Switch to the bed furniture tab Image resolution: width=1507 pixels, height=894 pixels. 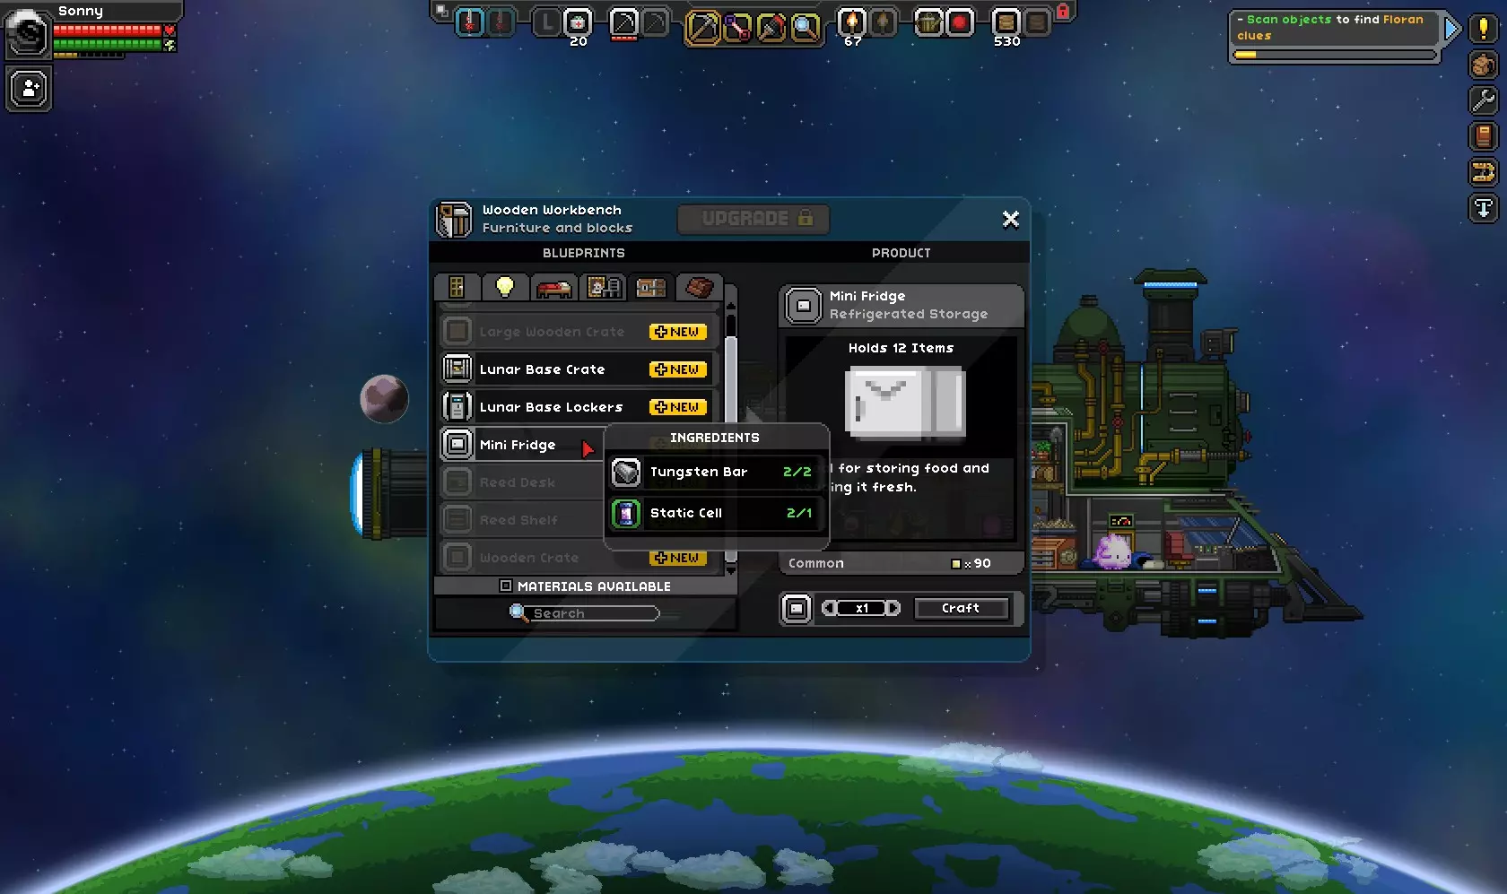click(x=553, y=287)
